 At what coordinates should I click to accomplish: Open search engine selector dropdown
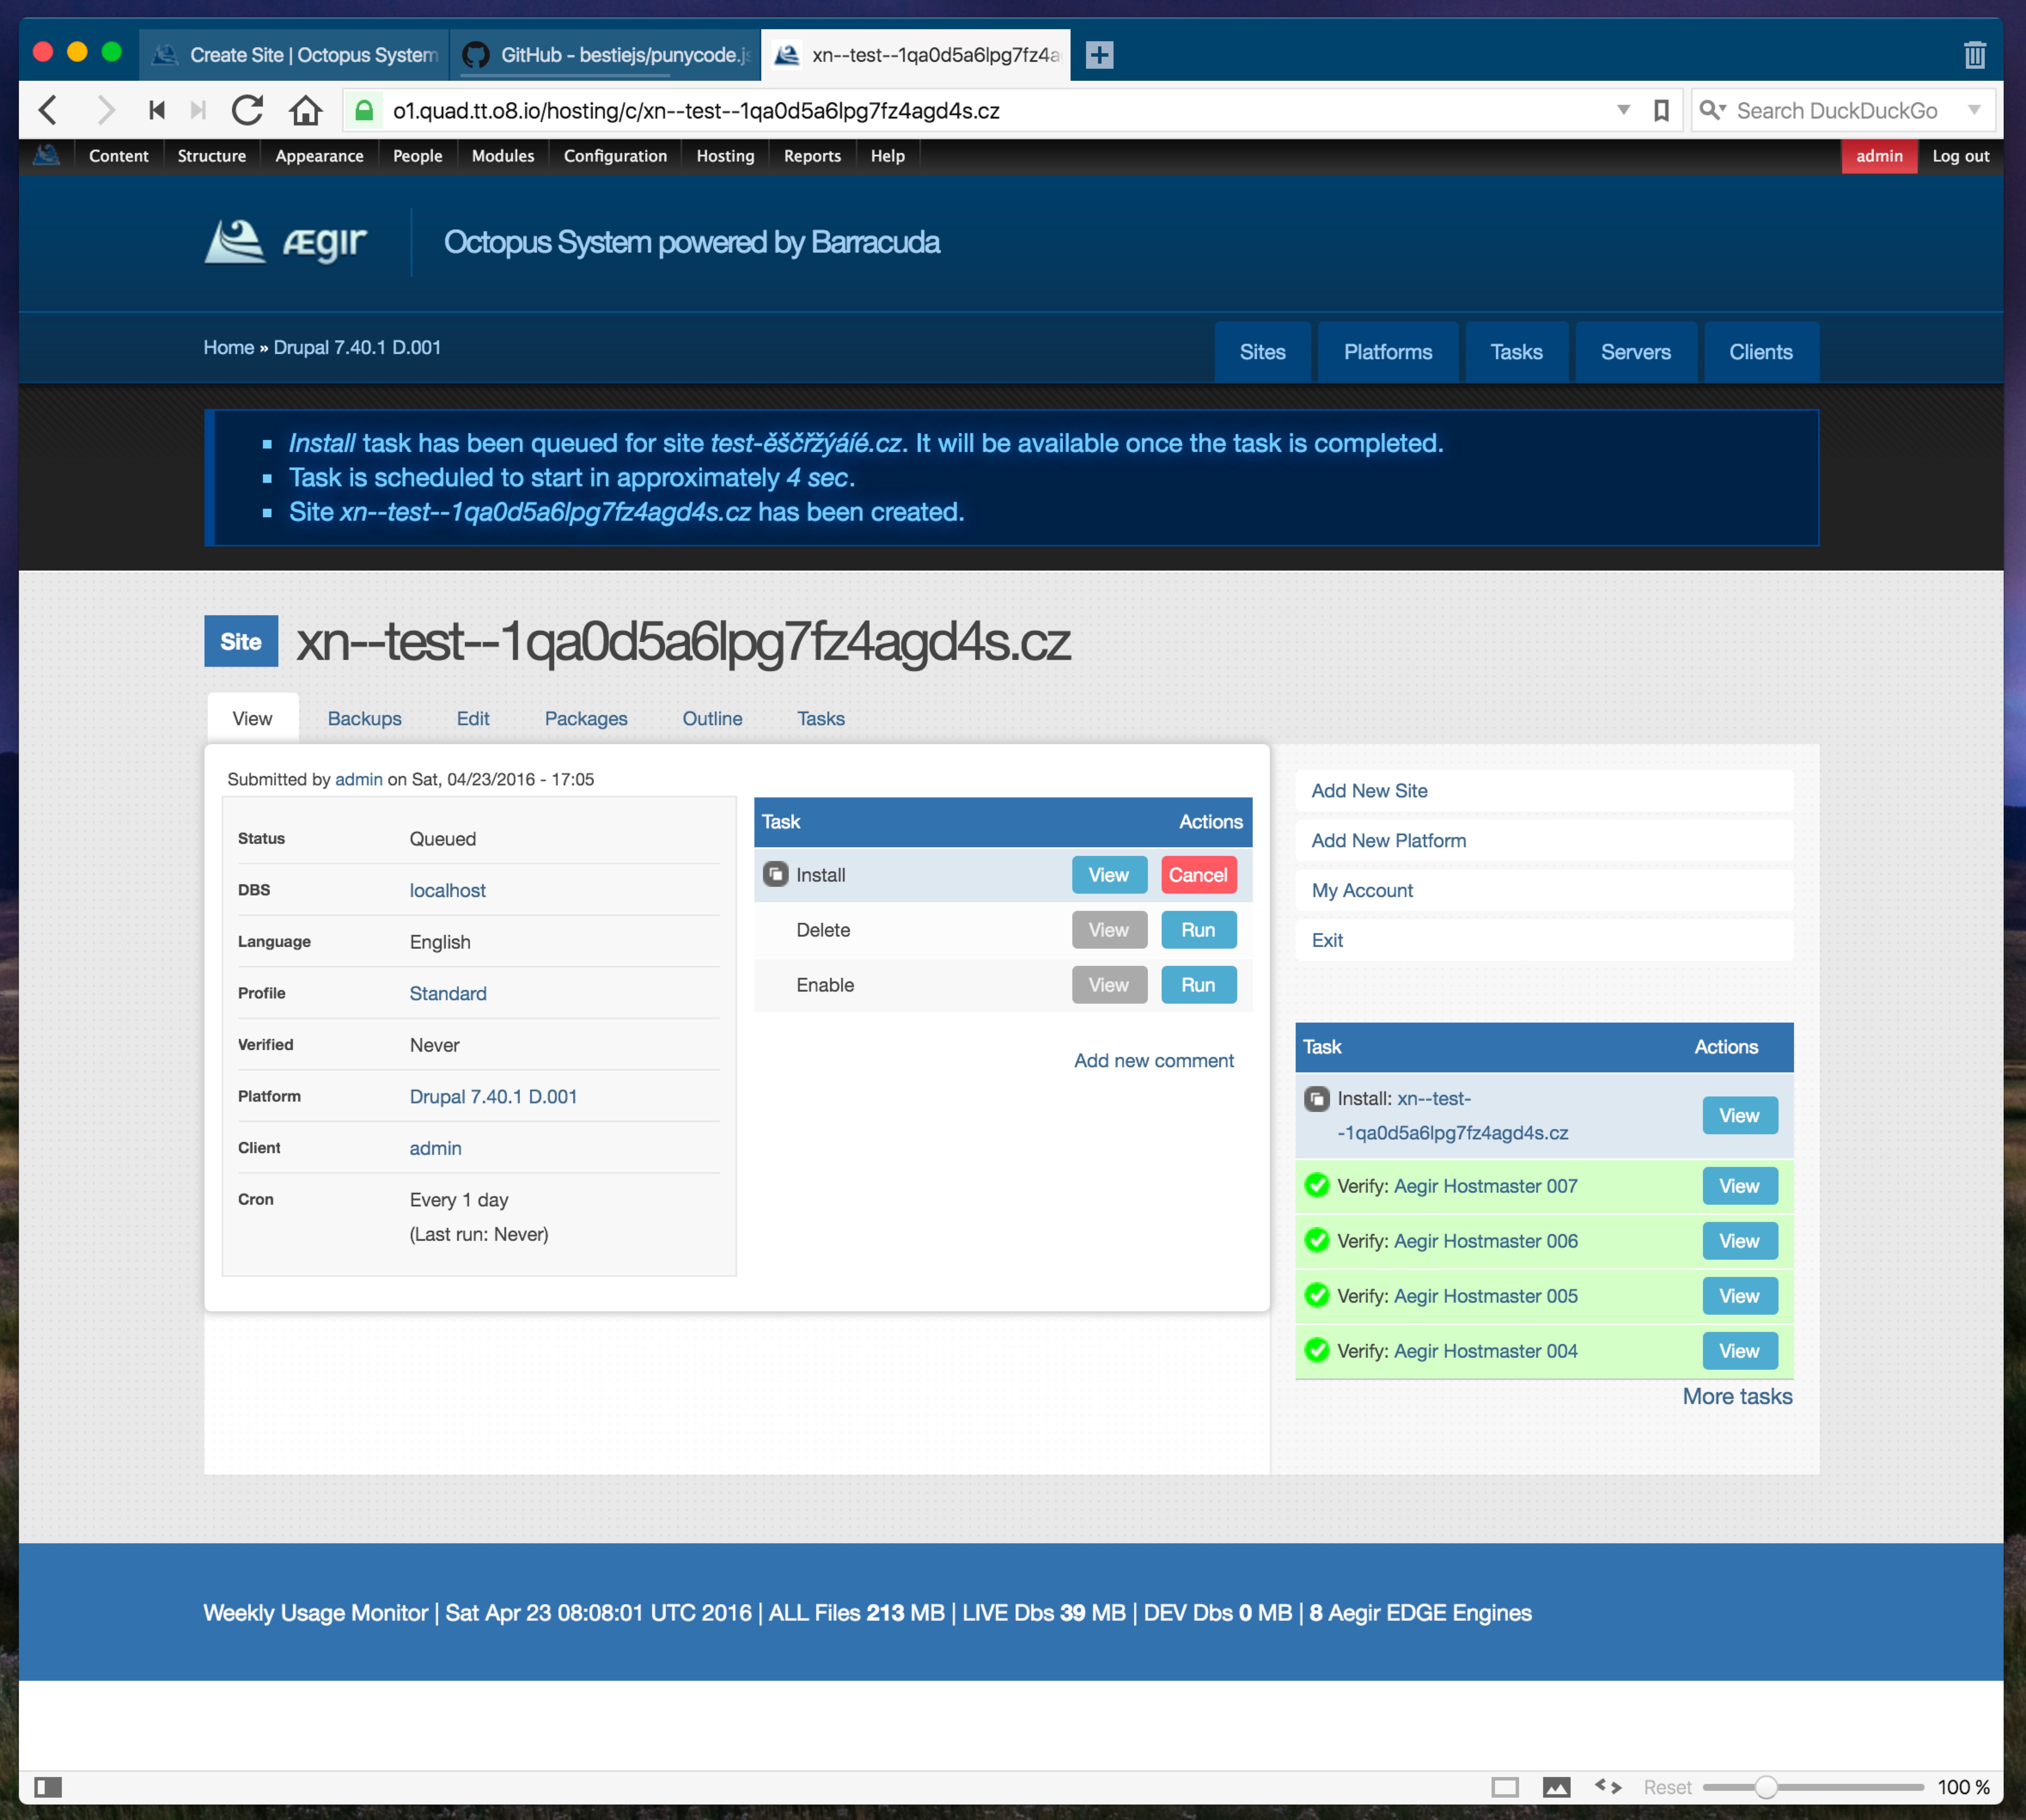pyautogui.click(x=1712, y=110)
